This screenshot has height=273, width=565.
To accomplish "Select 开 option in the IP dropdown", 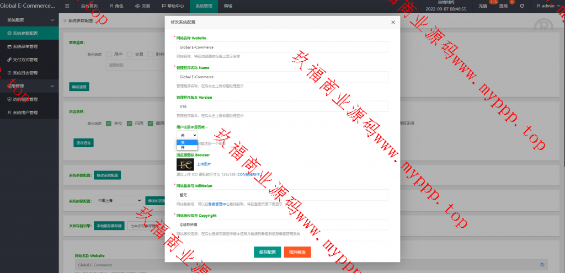I will point(183,147).
